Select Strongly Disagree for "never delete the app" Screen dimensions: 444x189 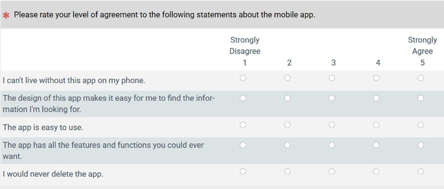[x=243, y=172]
